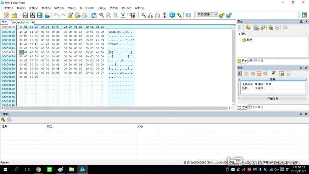309x174 pixels.
Task: Click the Save All blue floppy icon
Action: [39, 15]
